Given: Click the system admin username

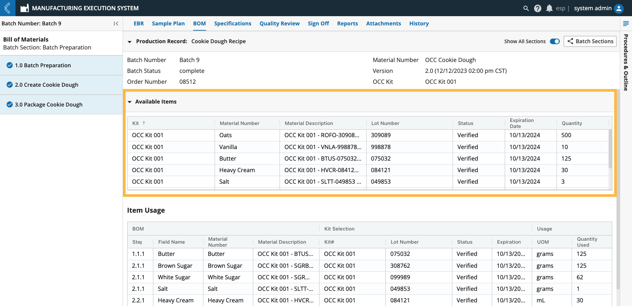Looking at the screenshot, I should tap(592, 8).
